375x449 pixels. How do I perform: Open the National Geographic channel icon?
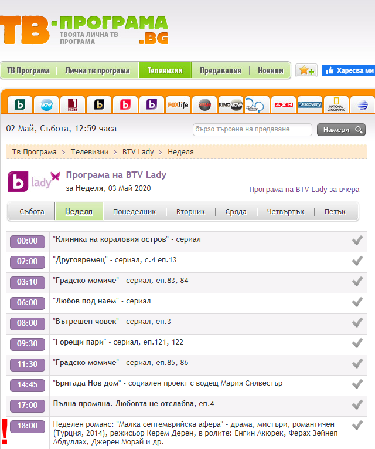tap(336, 105)
